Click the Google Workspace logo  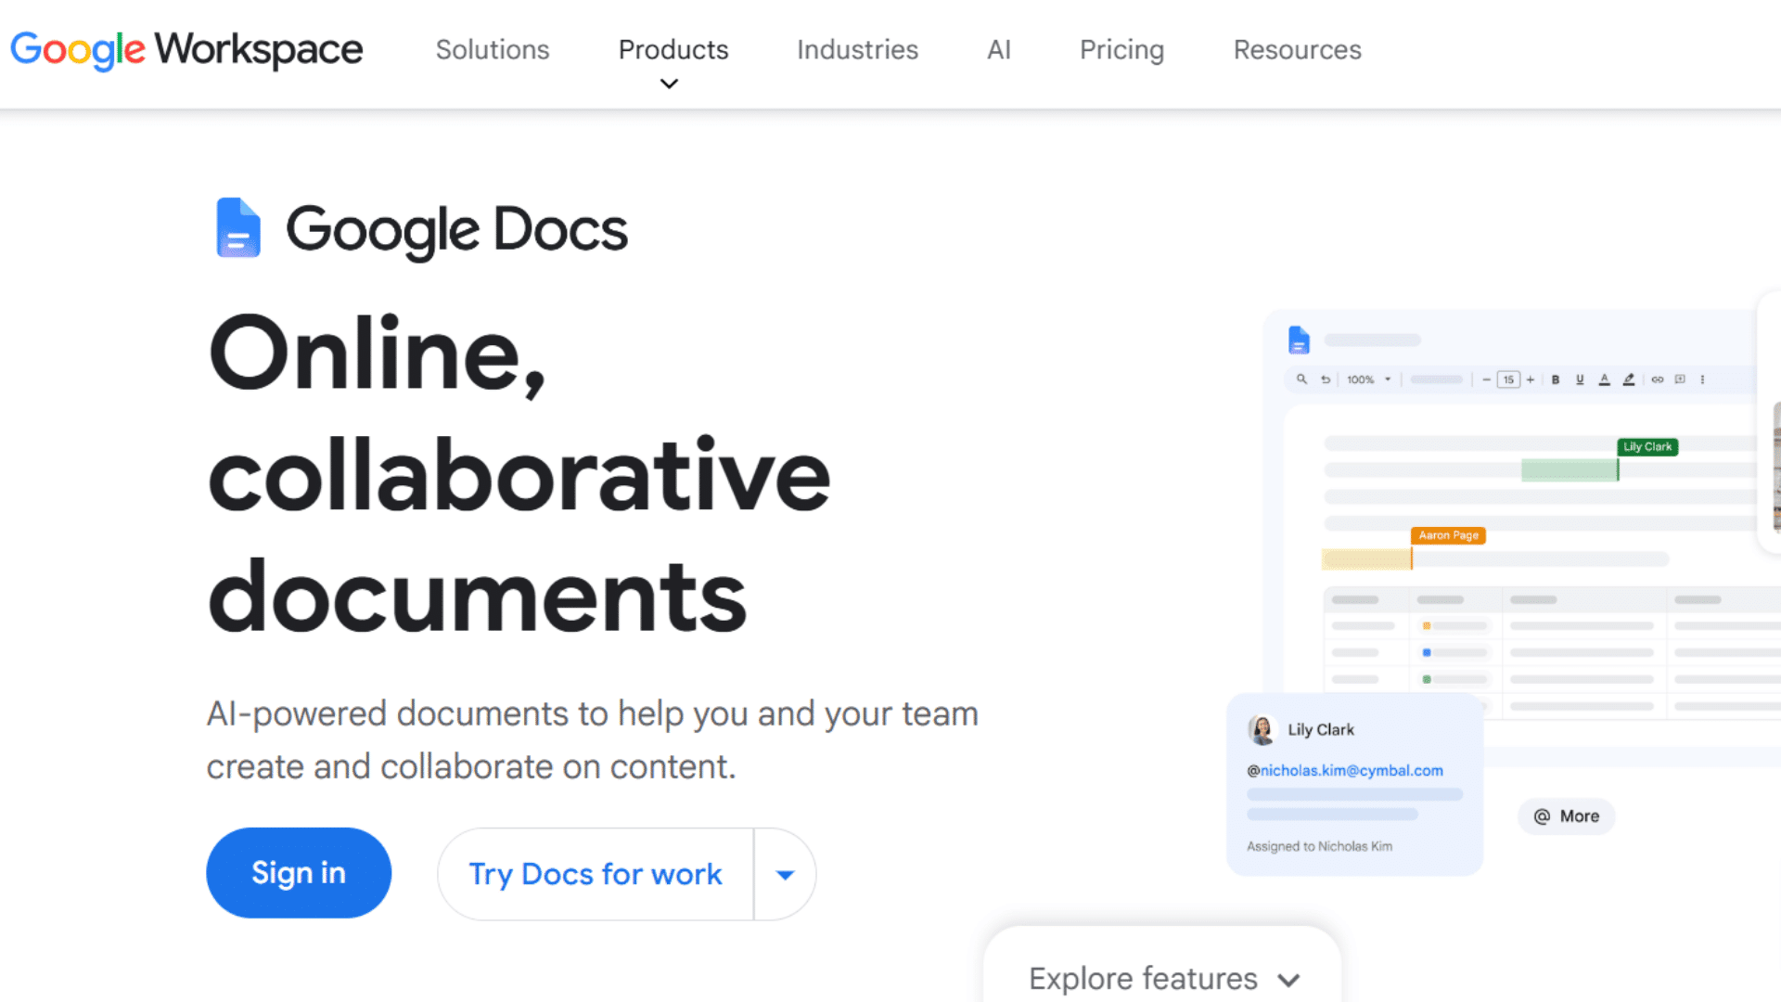(186, 49)
